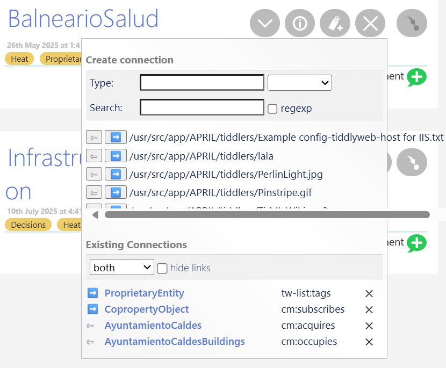Delete the AyuntamientoCaldes cm:acquires connection
Image resolution: width=446 pixels, height=368 pixels.
coord(369,326)
